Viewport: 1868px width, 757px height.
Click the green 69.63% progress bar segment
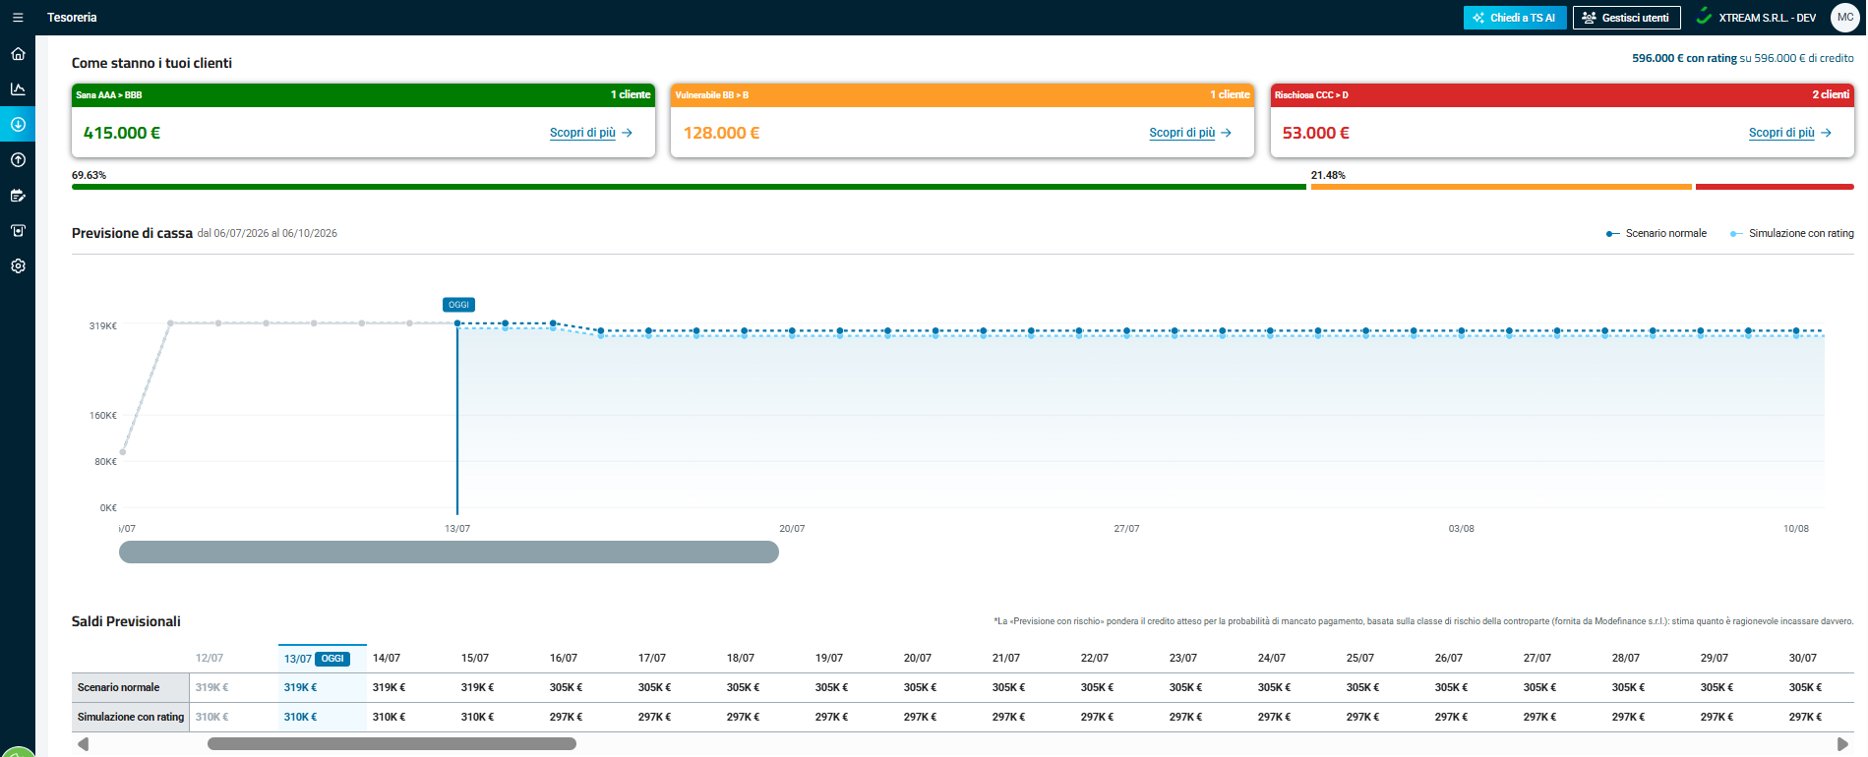pyautogui.click(x=689, y=187)
